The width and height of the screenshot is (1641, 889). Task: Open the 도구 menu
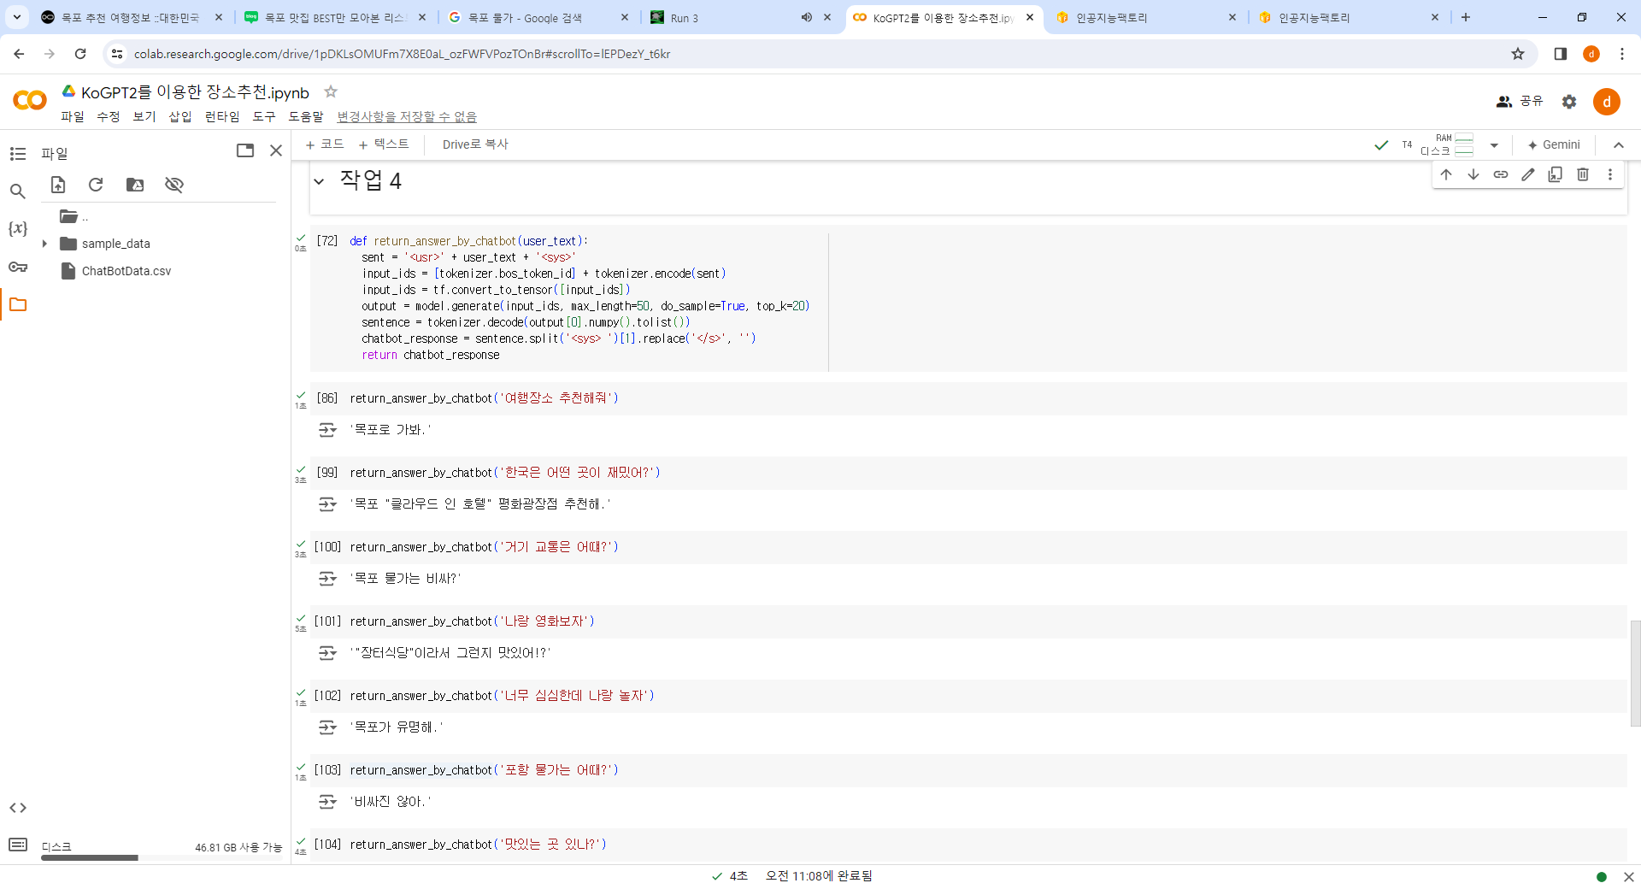tap(263, 116)
